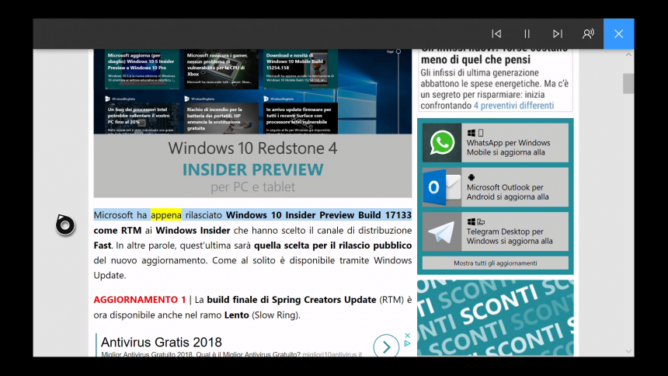This screenshot has height=376, width=668.
Task: Click the 'build finale di Spring Creators Update' text
Action: 291,300
